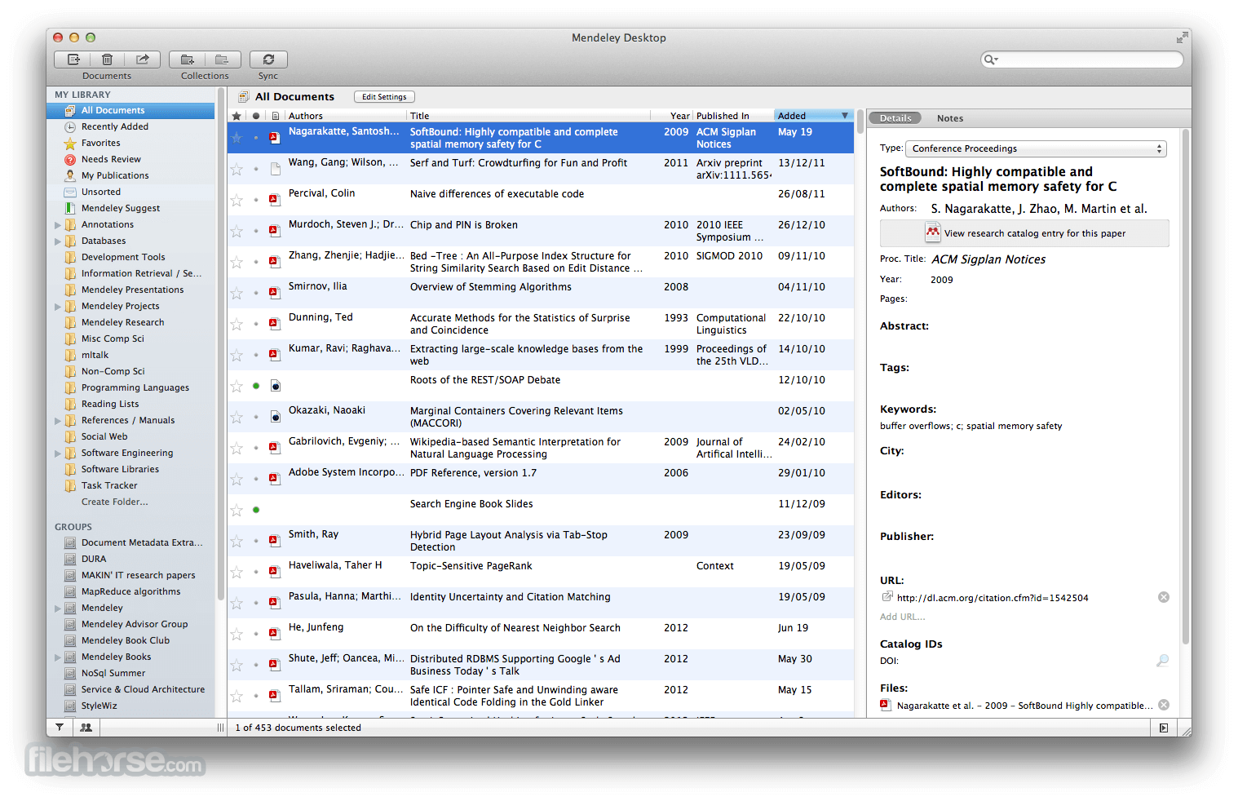
Task: Click the Create Collection folder icon
Action: [x=187, y=60]
